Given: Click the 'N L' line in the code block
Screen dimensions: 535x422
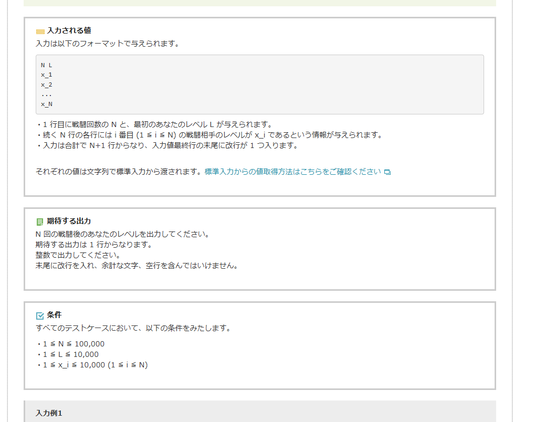Looking at the screenshot, I should pyautogui.click(x=47, y=65).
